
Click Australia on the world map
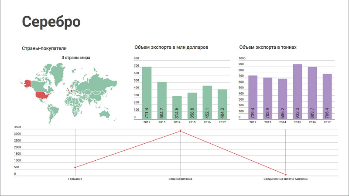click(x=105, y=113)
